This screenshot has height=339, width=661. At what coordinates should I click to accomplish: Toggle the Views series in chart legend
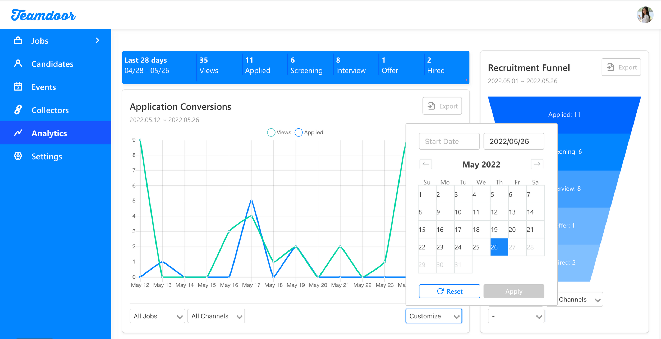coord(279,132)
